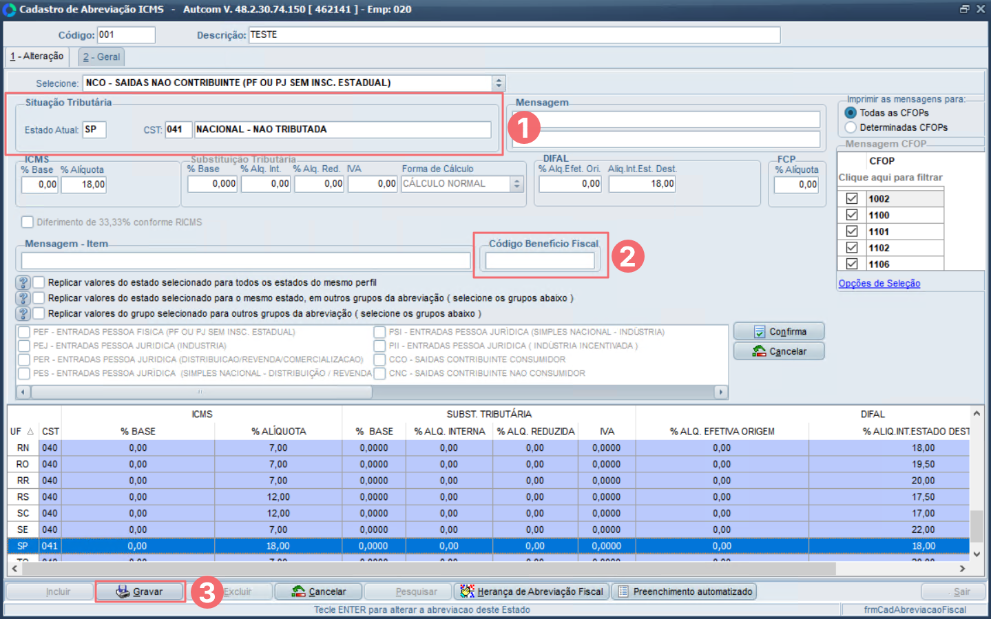Expand the Forma de Cálculo dropdown
Viewport: 991px width, 619px height.
tap(517, 184)
